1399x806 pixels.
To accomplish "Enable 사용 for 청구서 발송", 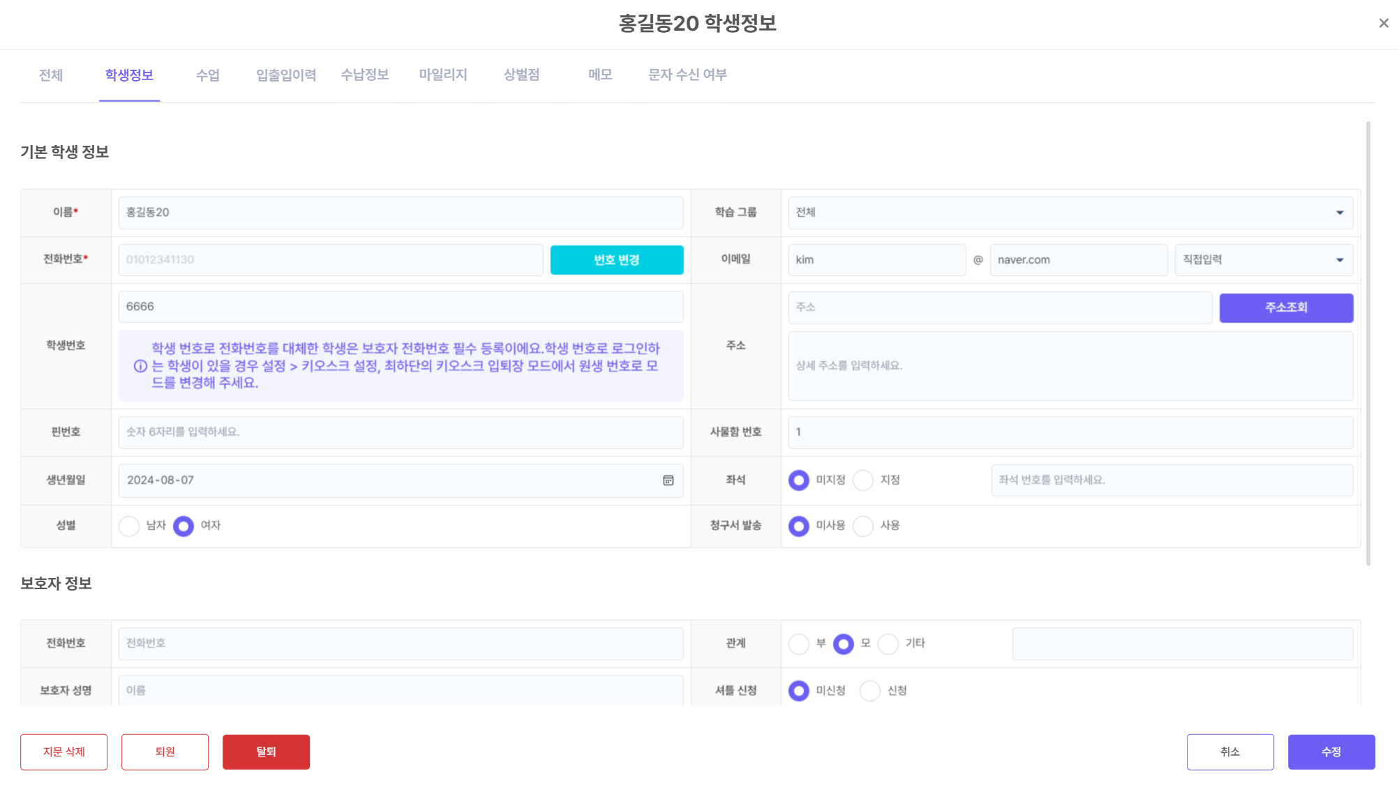I will tap(863, 526).
